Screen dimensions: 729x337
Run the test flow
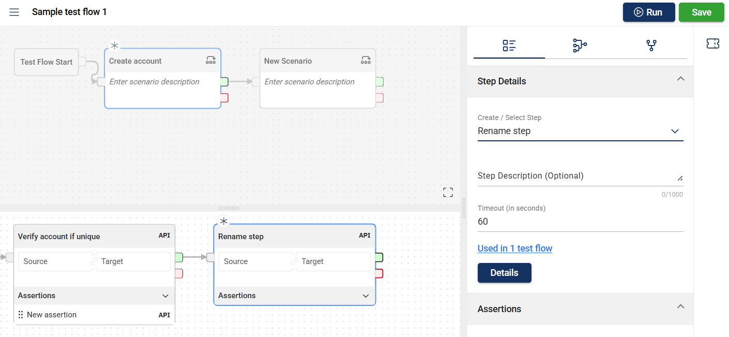(648, 12)
